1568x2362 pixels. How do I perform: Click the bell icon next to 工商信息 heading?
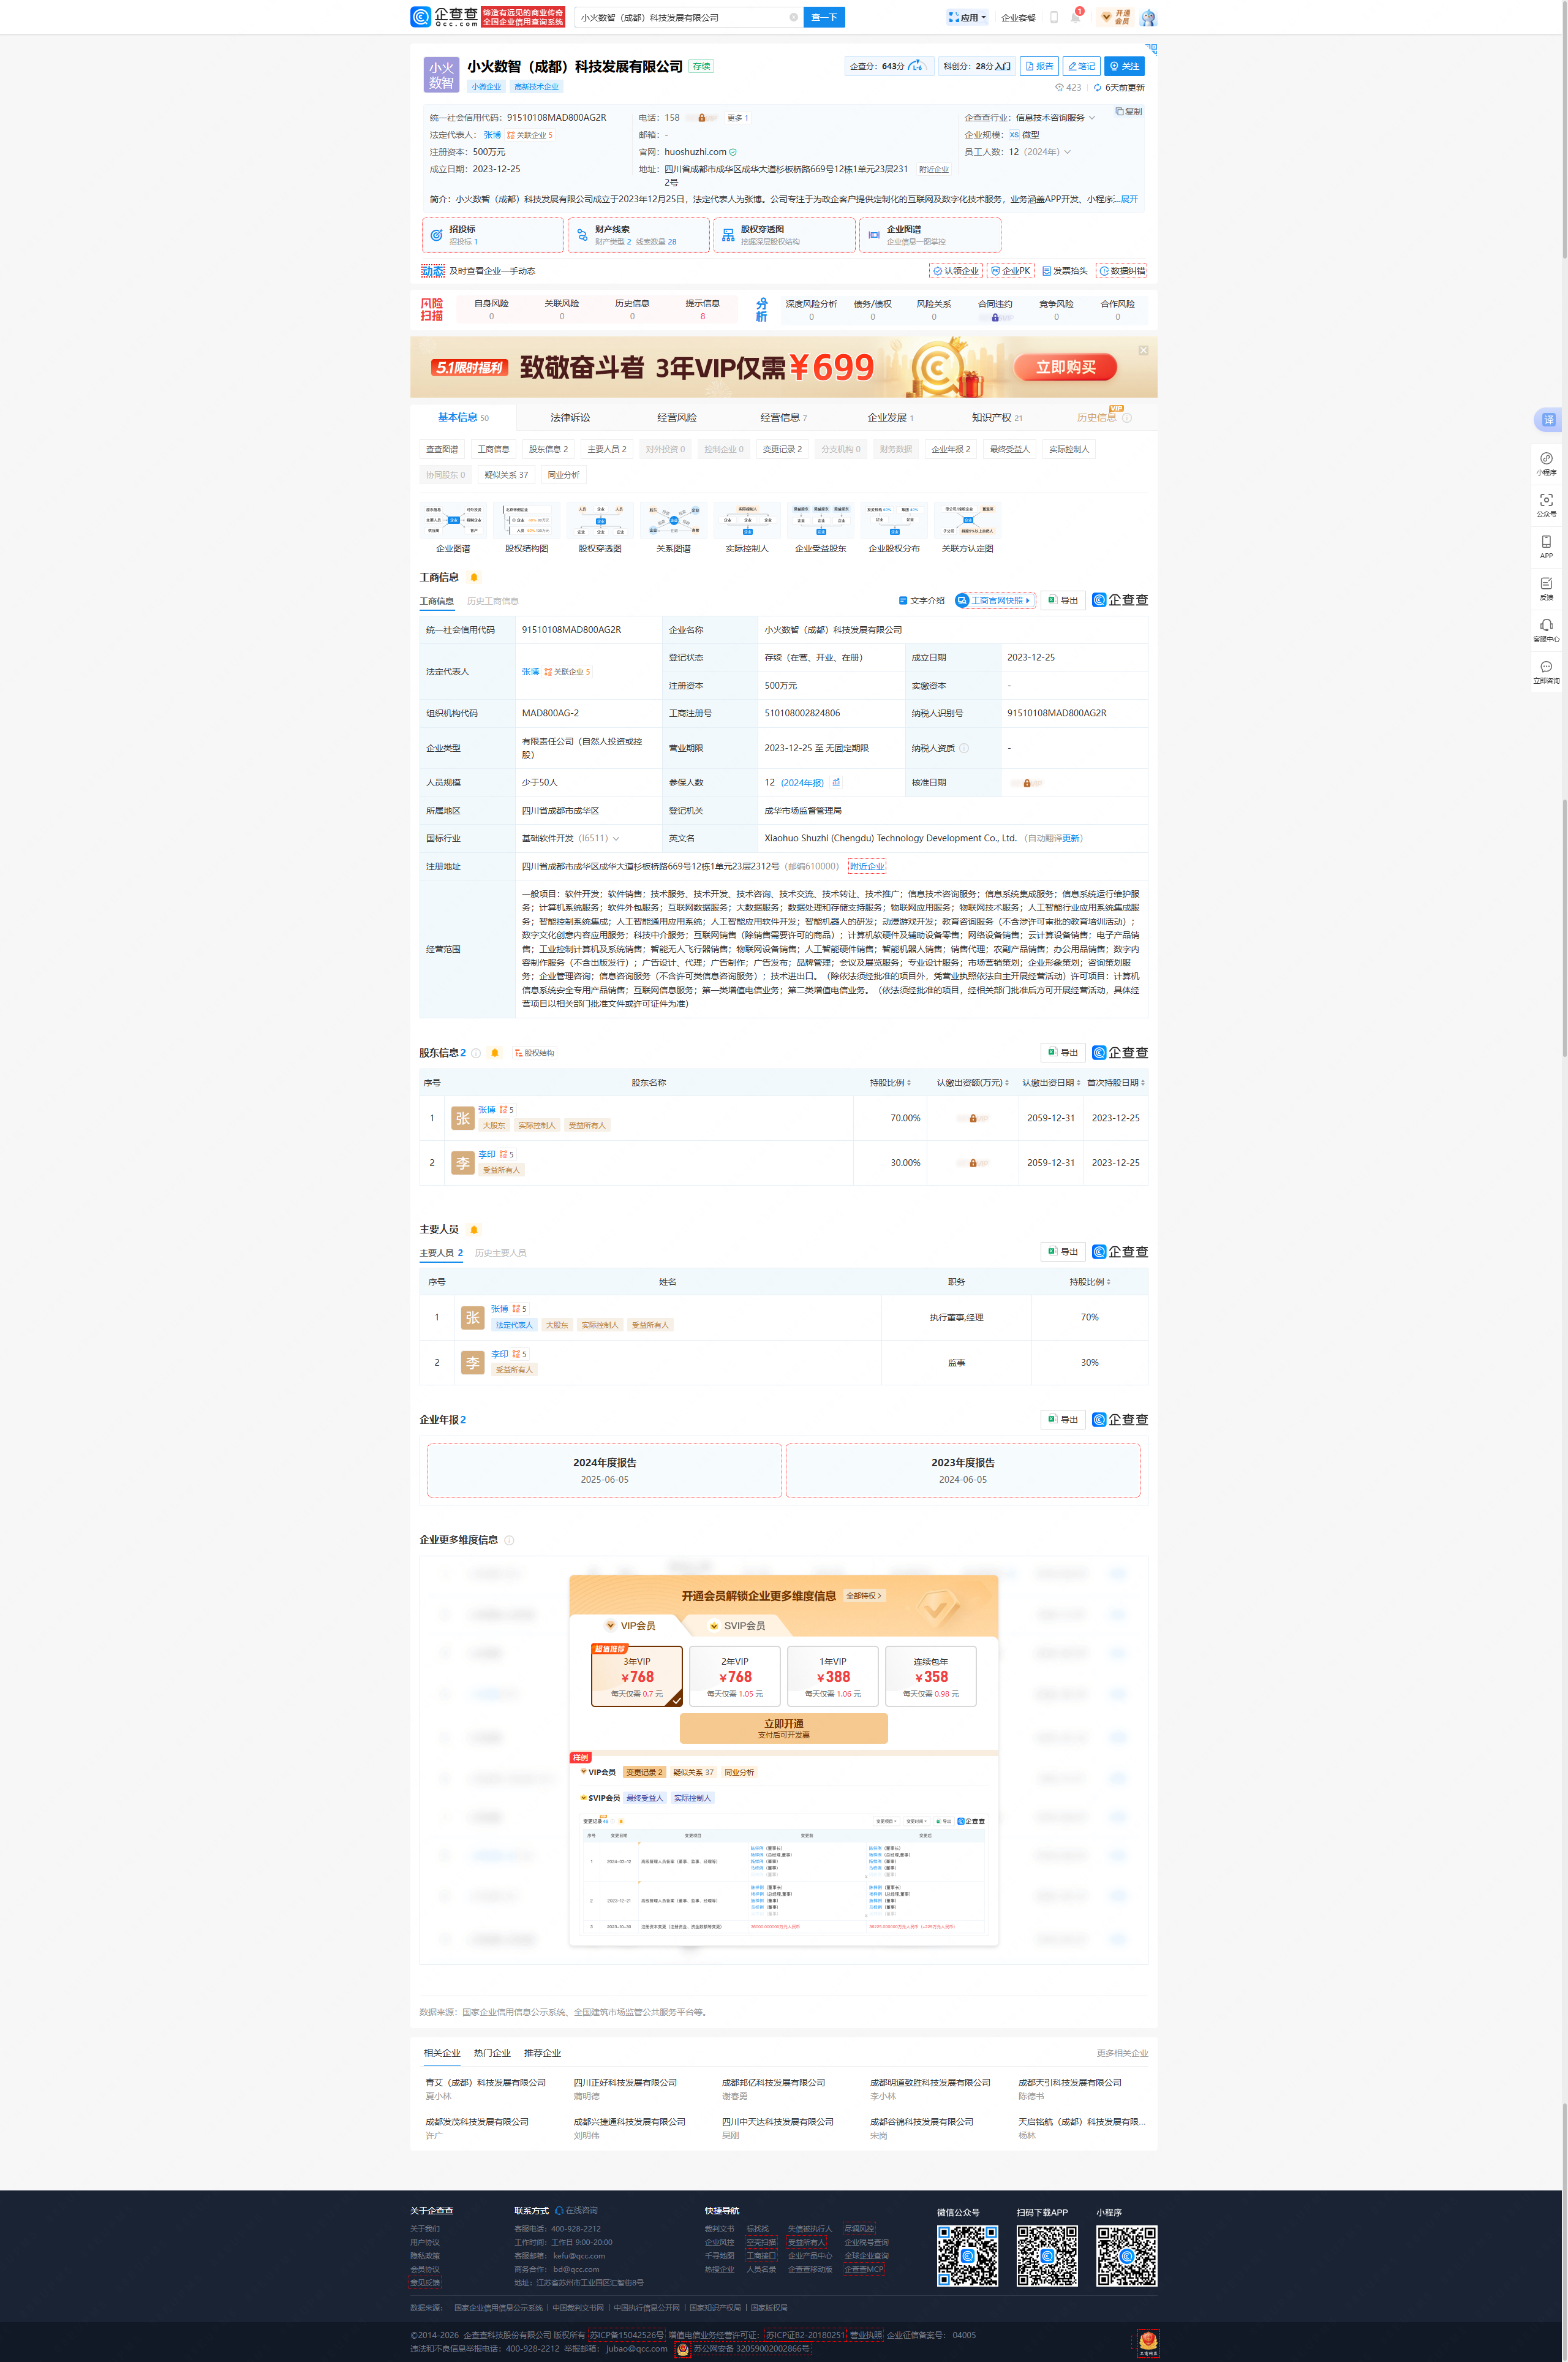coord(474,577)
